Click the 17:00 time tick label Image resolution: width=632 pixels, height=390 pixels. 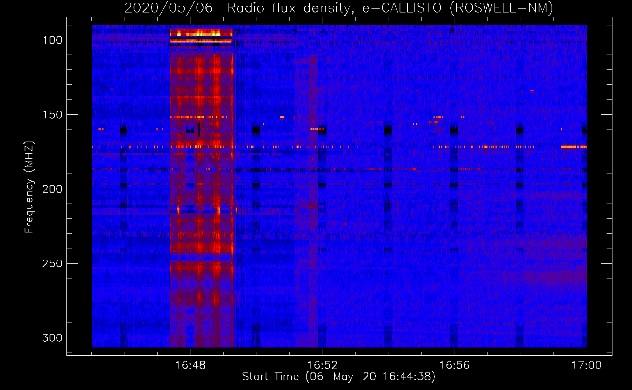(587, 365)
